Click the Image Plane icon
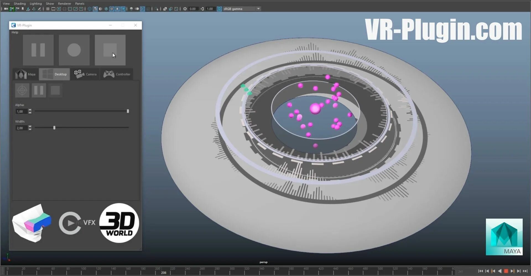 tap(28, 9)
